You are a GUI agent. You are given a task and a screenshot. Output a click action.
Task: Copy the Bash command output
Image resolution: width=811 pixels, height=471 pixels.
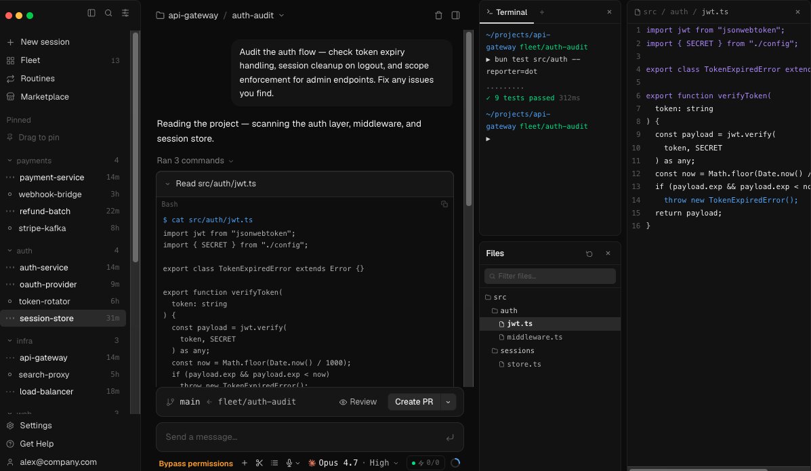point(444,205)
